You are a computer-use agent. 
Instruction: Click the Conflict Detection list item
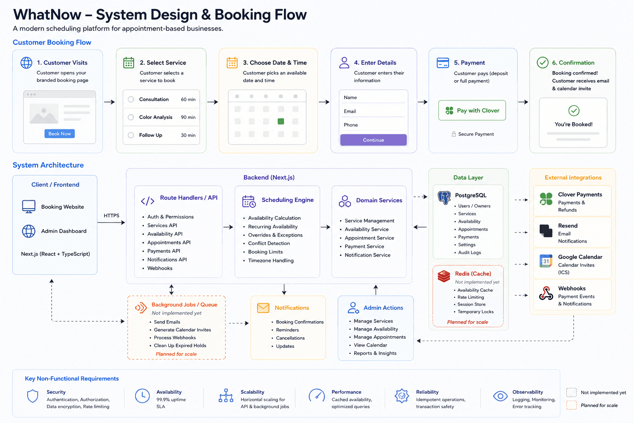point(269,243)
